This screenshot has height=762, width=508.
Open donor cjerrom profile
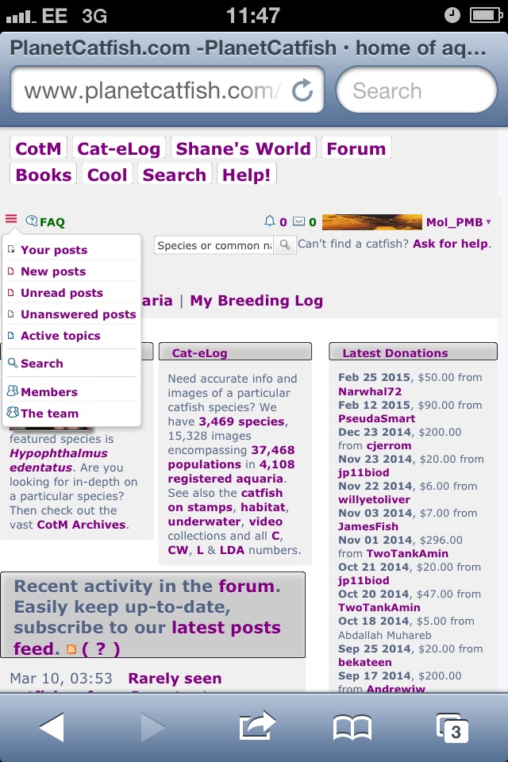tap(388, 445)
